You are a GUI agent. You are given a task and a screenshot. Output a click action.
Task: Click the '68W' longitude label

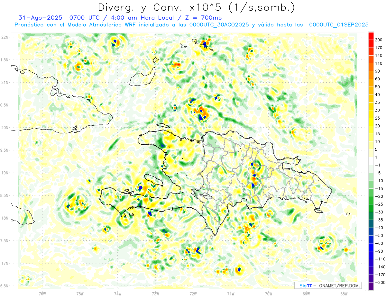point(344,293)
